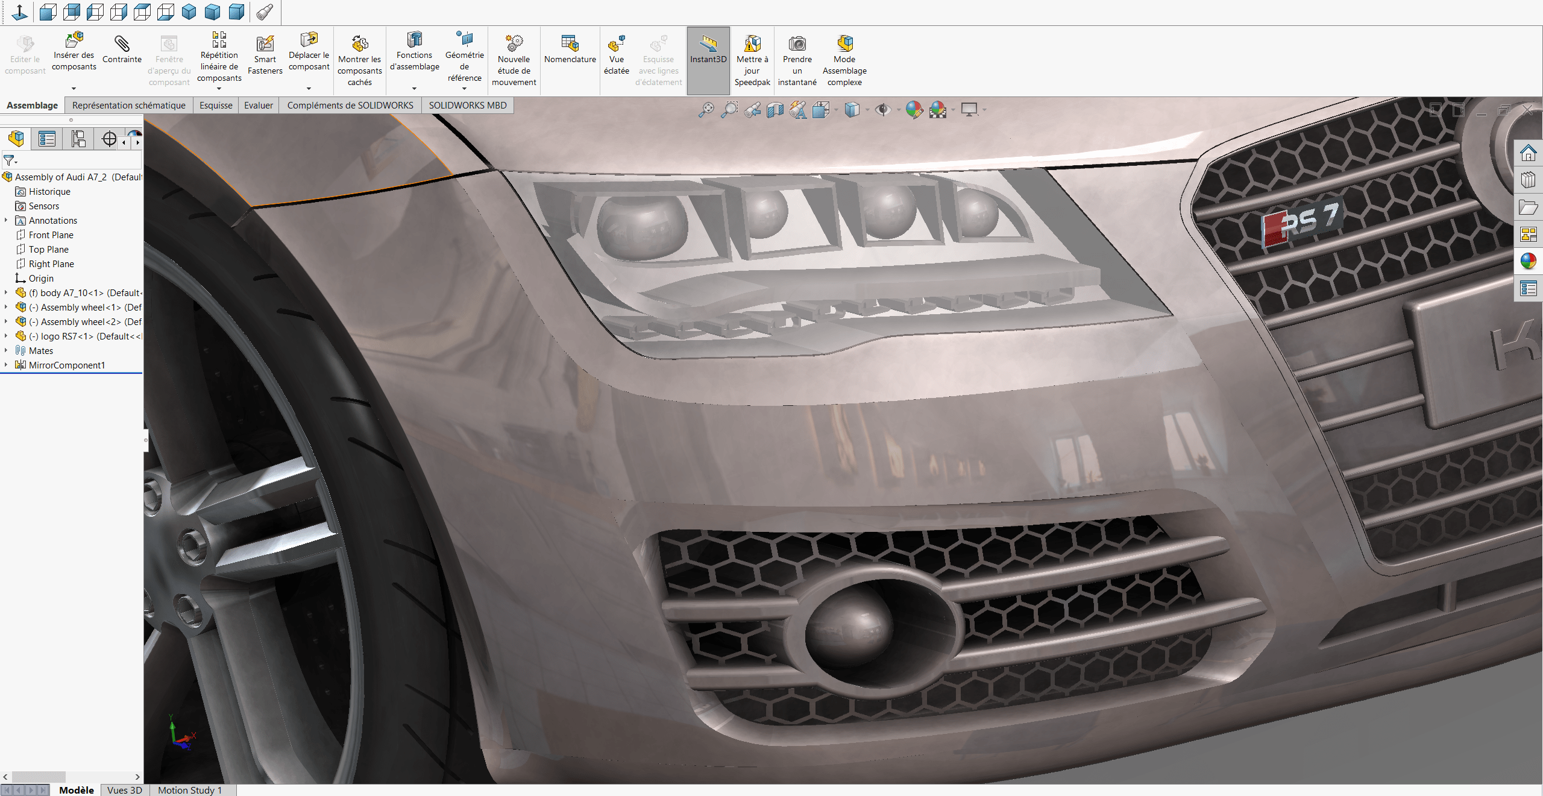Expand the MirrorComponent1 node
Viewport: 1543px width, 796px height.
point(6,365)
